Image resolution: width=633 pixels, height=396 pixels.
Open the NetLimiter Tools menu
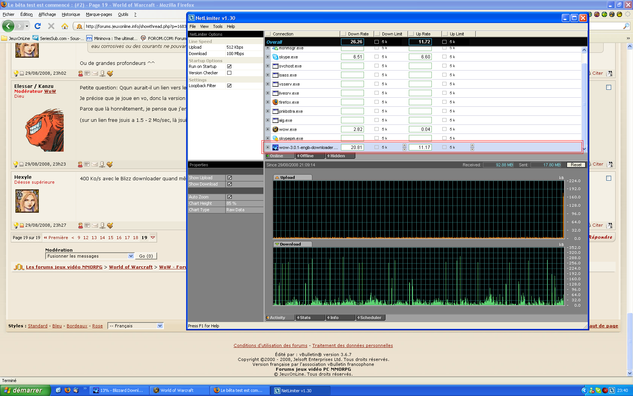click(218, 26)
